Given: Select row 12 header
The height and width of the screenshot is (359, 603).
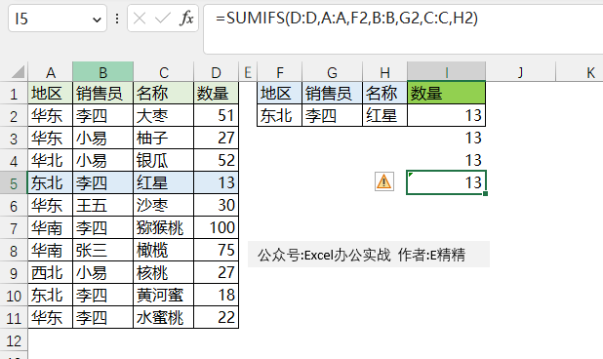Looking at the screenshot, I should [14, 340].
